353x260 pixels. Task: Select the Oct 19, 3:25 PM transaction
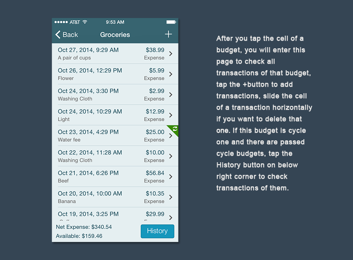(x=111, y=215)
